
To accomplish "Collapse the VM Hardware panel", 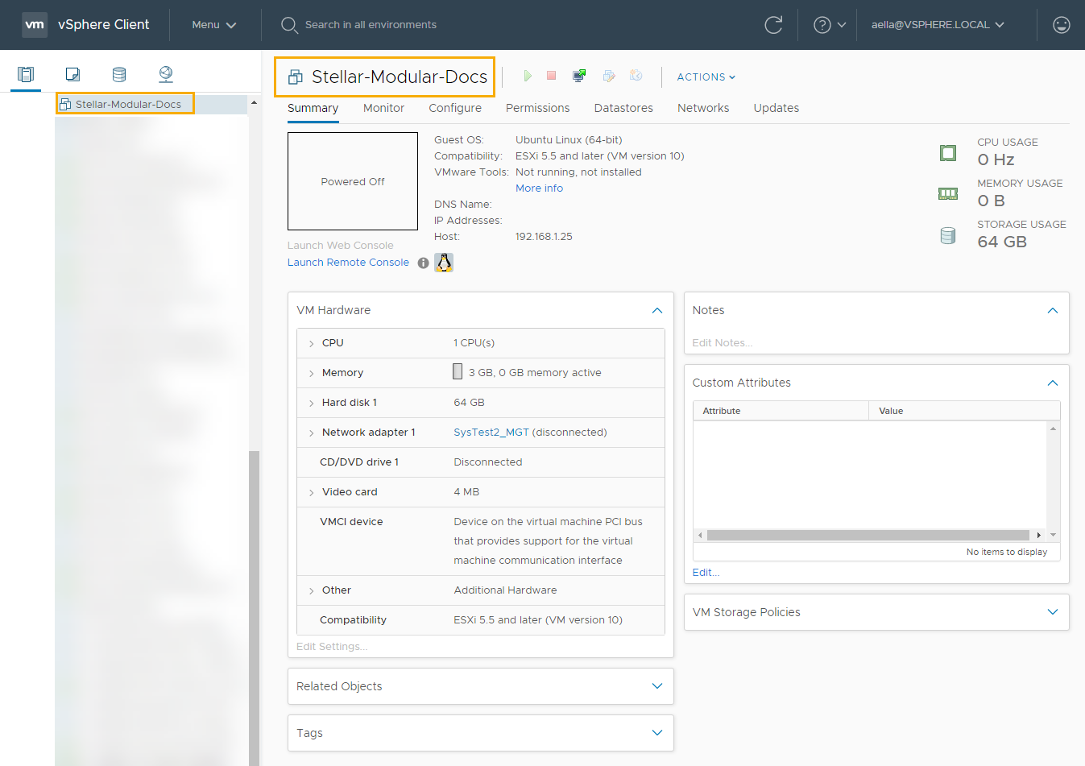I will (657, 311).
